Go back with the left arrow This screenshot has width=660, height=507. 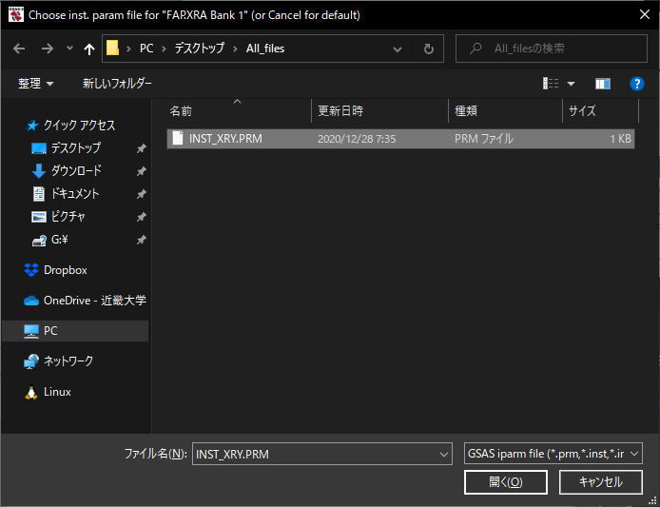(19, 49)
